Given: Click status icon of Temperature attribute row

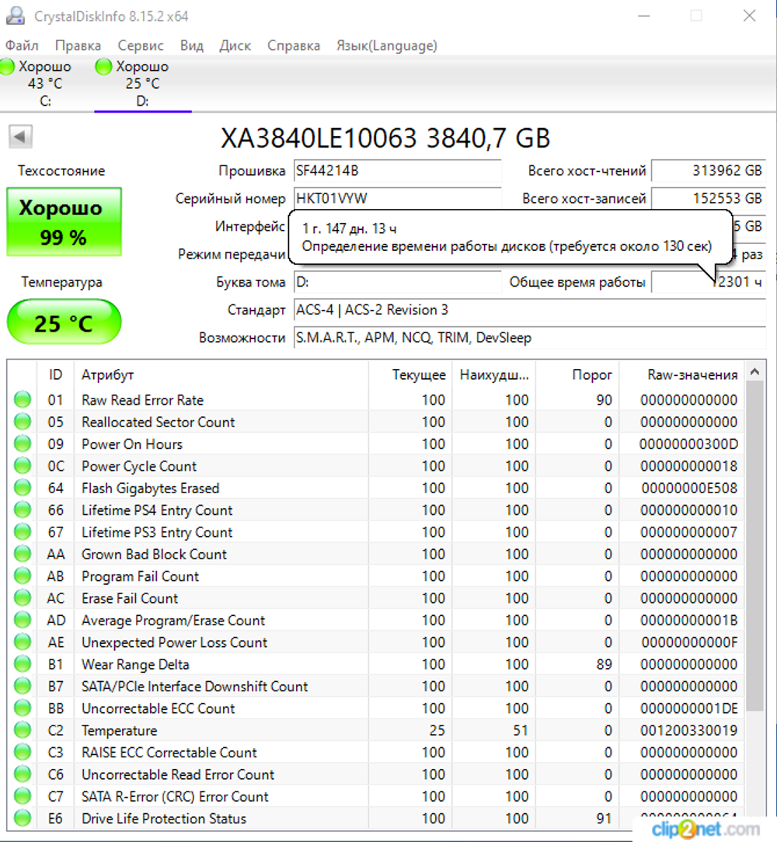Looking at the screenshot, I should coord(23,730).
